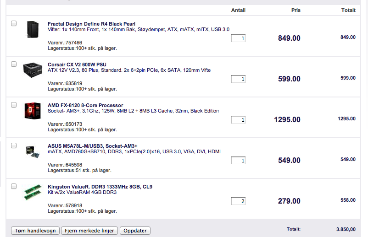368x237 pixels.
Task: Mark the Kingston ValueR. RAM checkbox
Action: (x=14, y=186)
